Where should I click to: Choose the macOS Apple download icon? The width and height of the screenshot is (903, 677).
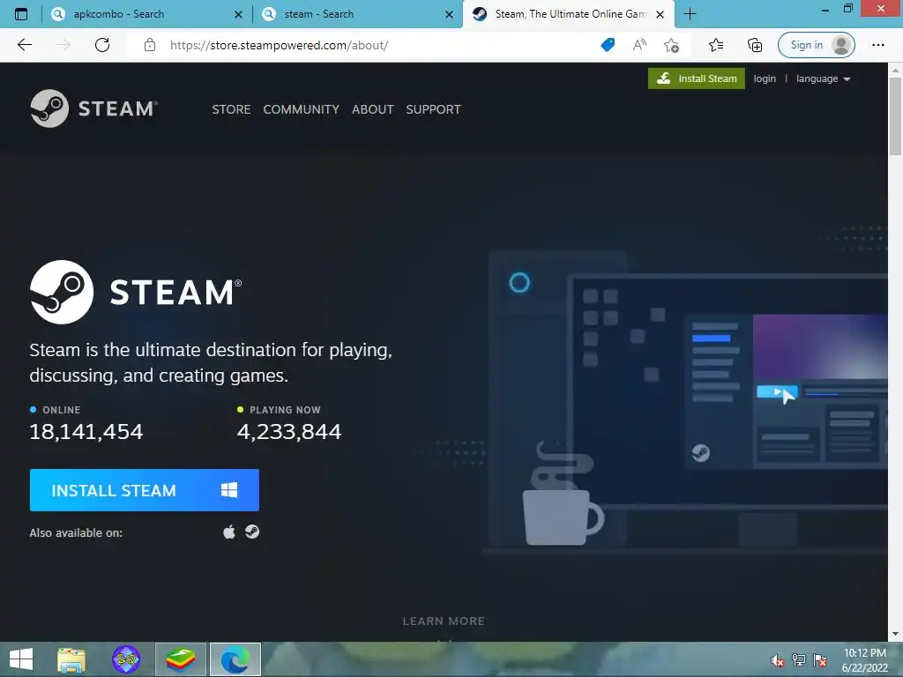click(x=229, y=532)
